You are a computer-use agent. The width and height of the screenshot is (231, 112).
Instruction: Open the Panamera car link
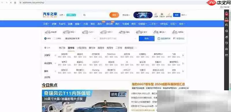(x=111, y=54)
